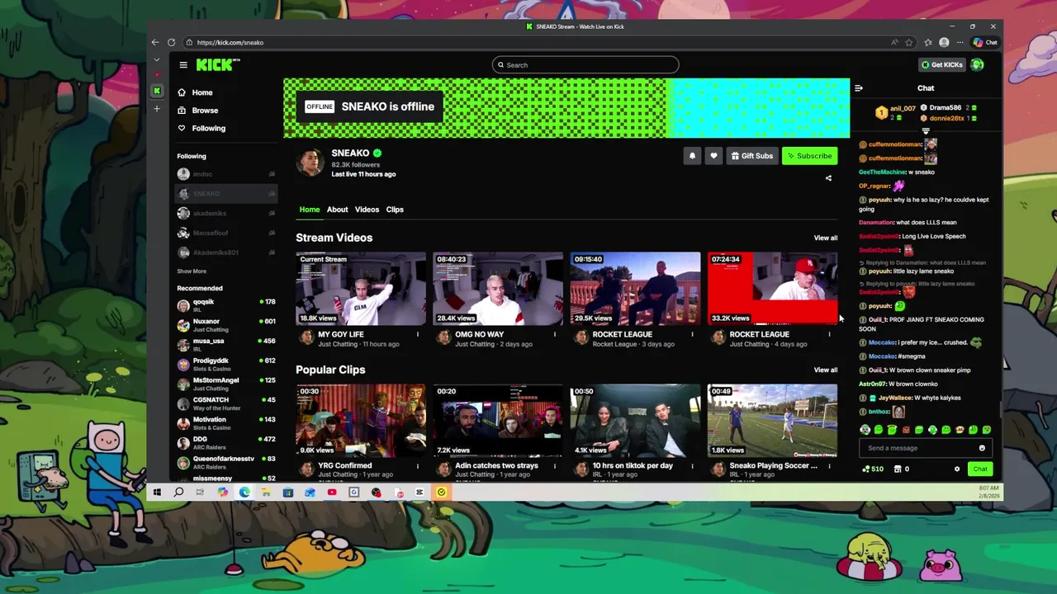Click the green Chat send button

(x=980, y=469)
